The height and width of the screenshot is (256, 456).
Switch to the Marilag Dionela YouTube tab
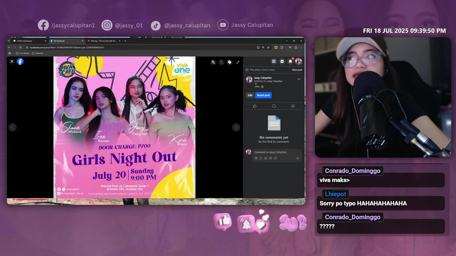[103, 41]
